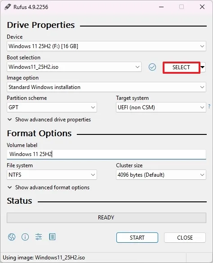
Task: Click the START button
Action: point(137,237)
